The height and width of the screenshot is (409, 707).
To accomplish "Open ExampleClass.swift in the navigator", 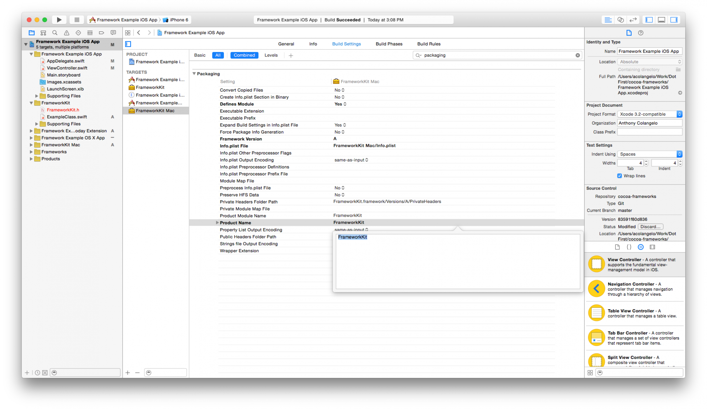I will click(67, 117).
